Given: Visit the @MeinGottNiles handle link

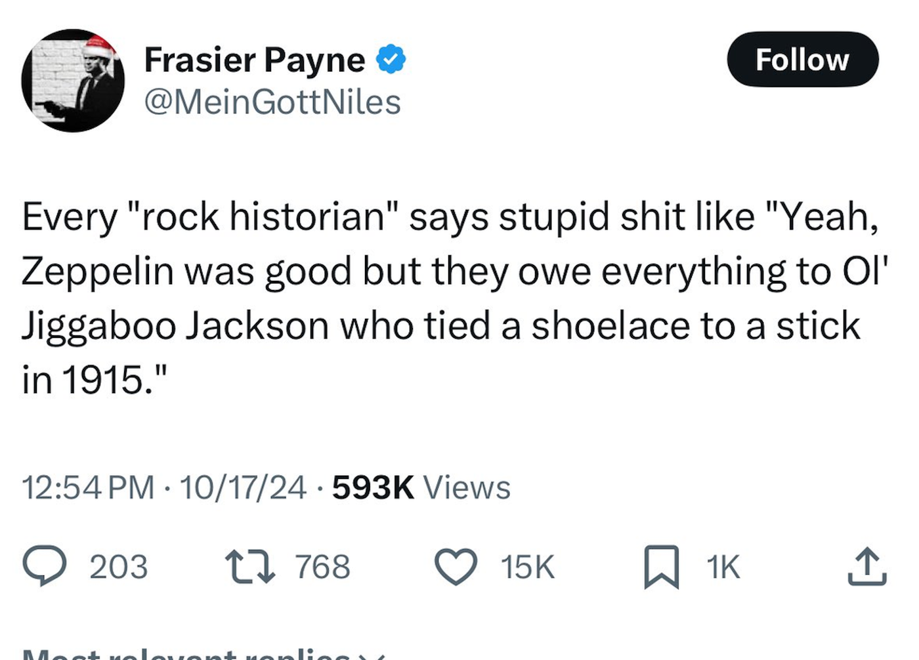Looking at the screenshot, I should click(x=272, y=102).
